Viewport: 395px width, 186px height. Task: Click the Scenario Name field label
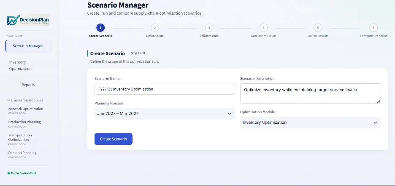[107, 78]
